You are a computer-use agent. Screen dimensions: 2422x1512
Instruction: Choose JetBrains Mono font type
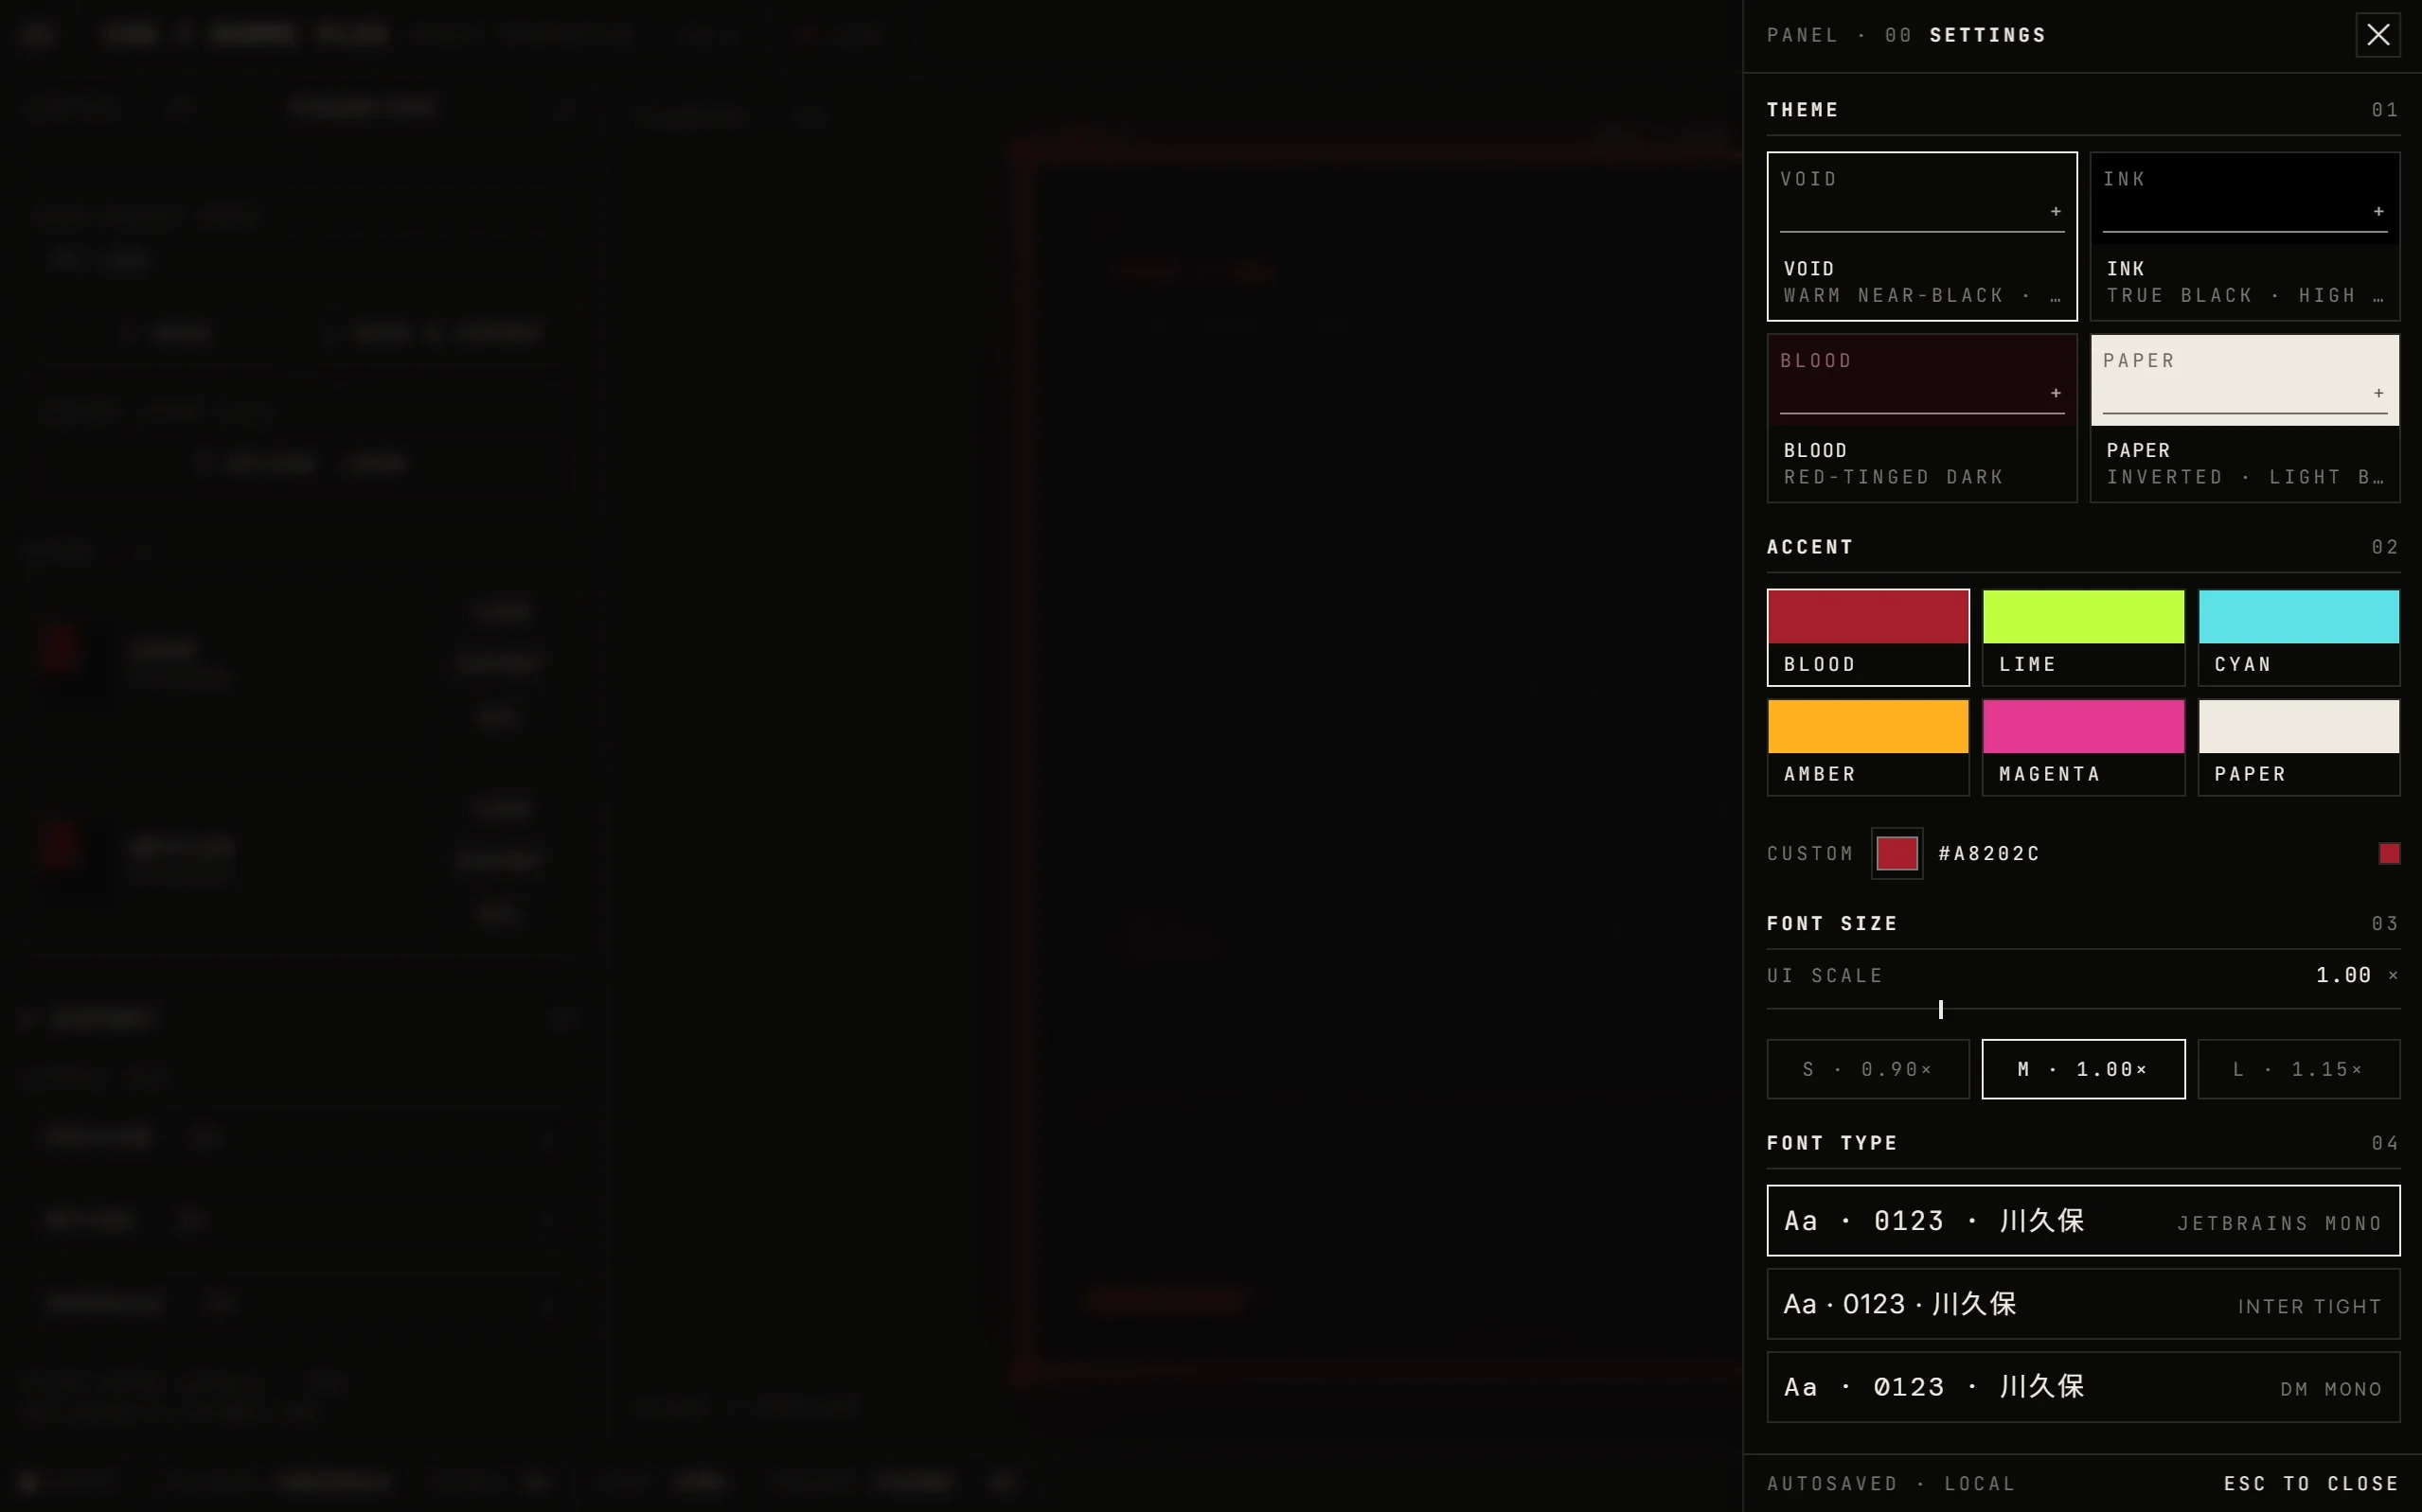pyautogui.click(x=2083, y=1221)
